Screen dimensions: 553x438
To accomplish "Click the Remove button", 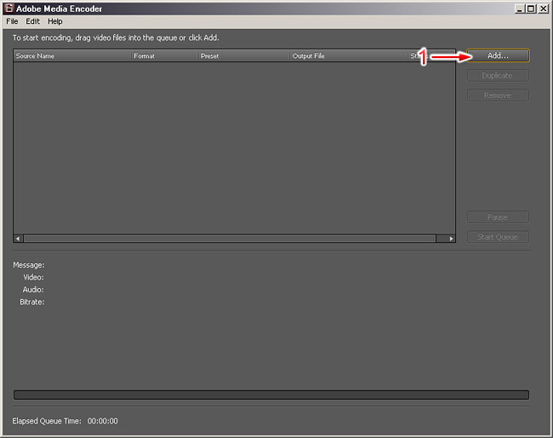I will (x=498, y=95).
